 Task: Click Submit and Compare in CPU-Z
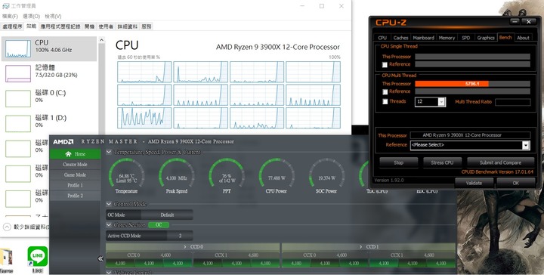[500, 162]
